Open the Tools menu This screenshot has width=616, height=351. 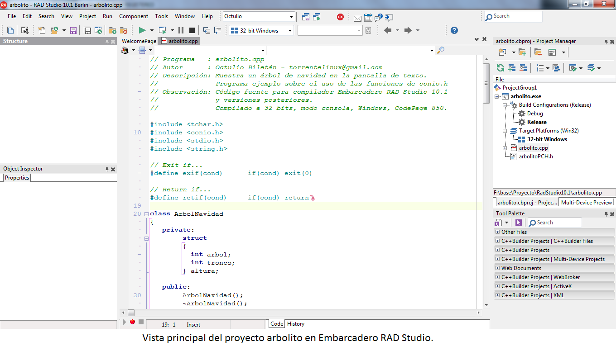click(x=161, y=16)
